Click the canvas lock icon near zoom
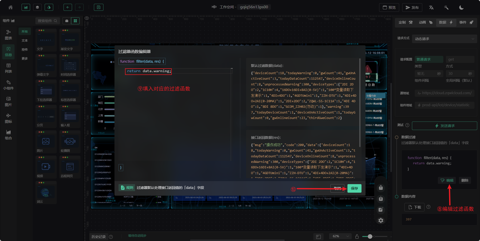The image size is (480, 241). [x=357, y=236]
